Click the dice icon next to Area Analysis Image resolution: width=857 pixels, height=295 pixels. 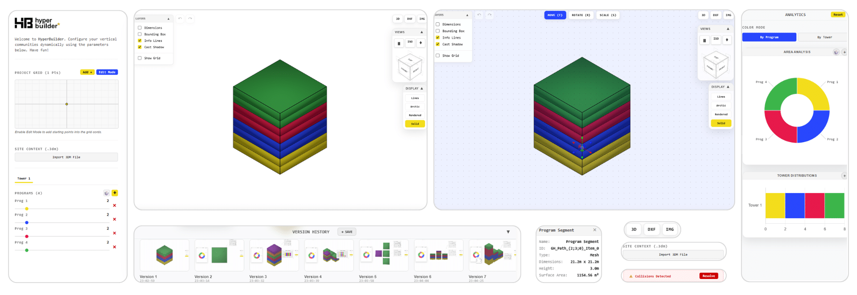836,52
